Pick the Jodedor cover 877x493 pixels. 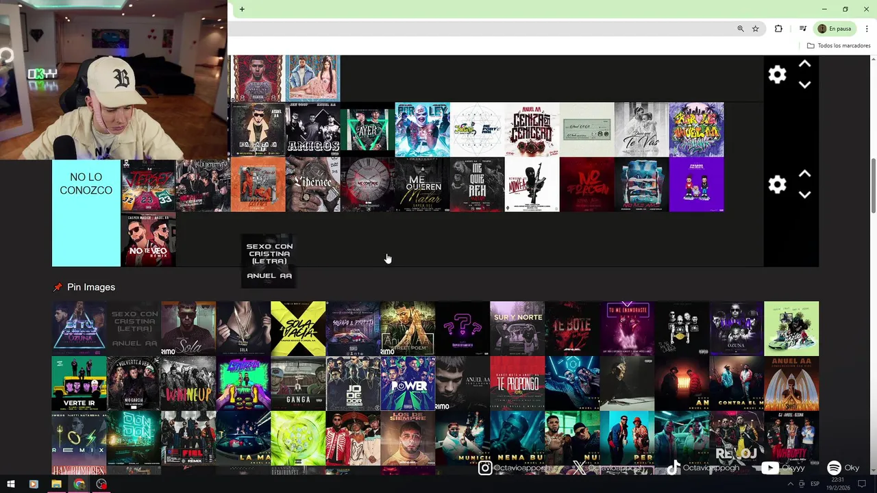353,383
